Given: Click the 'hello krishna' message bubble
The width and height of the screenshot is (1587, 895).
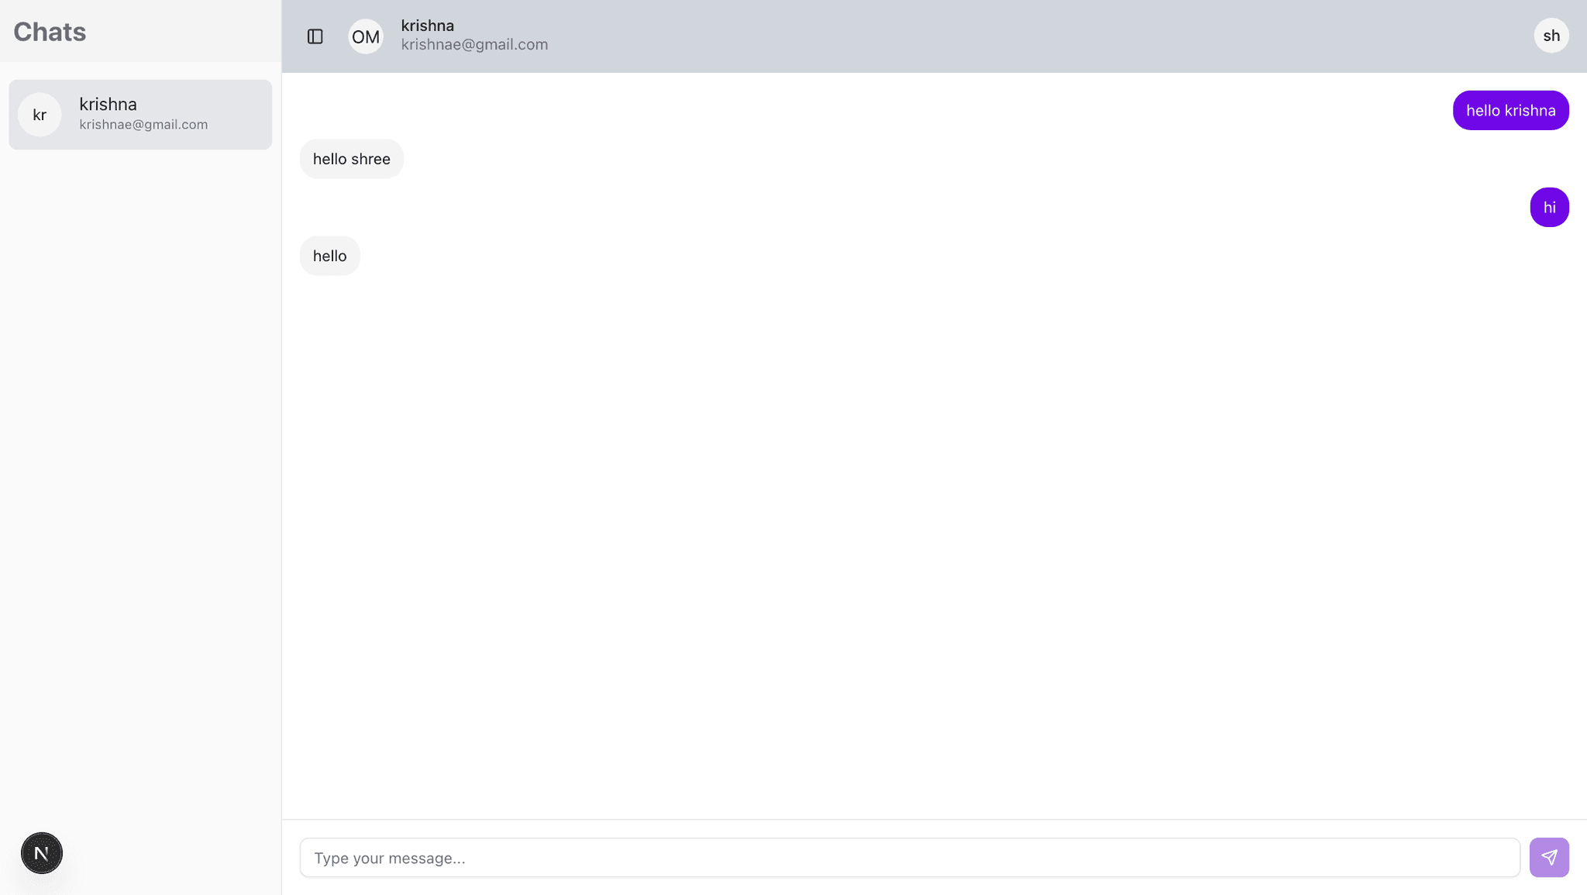Looking at the screenshot, I should (1510, 110).
